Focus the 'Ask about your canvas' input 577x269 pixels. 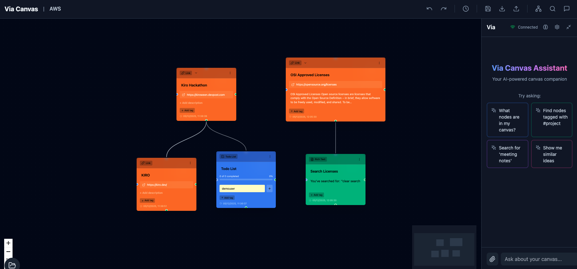(x=539, y=259)
